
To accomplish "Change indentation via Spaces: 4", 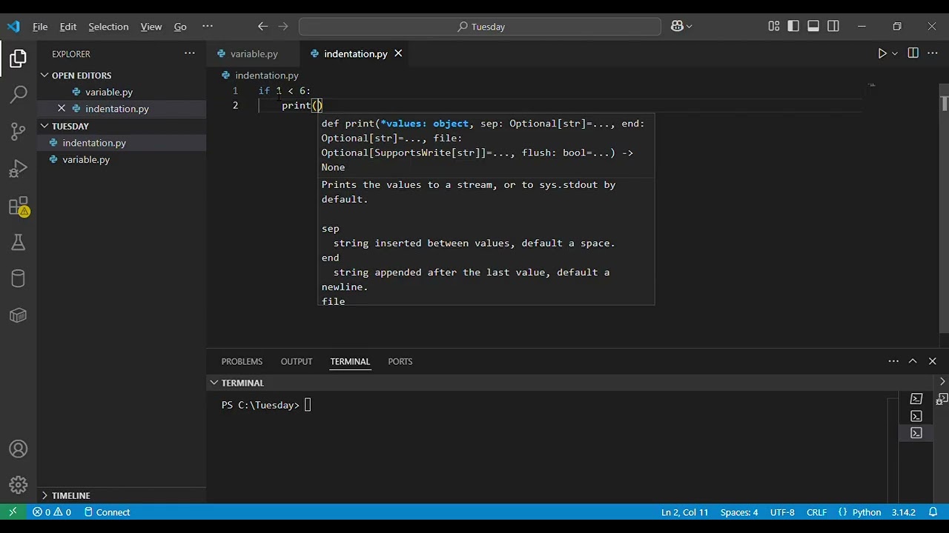I will point(739,512).
